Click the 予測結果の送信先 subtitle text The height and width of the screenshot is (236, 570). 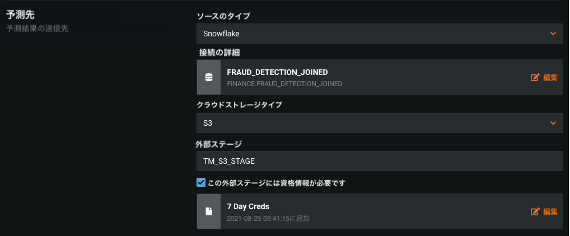tap(37, 28)
